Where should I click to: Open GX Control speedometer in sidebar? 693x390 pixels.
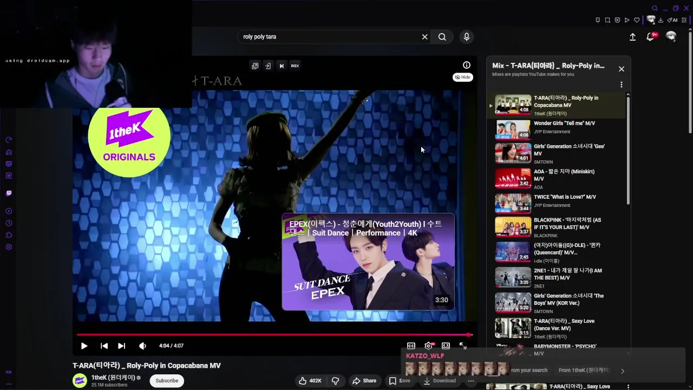(9, 140)
